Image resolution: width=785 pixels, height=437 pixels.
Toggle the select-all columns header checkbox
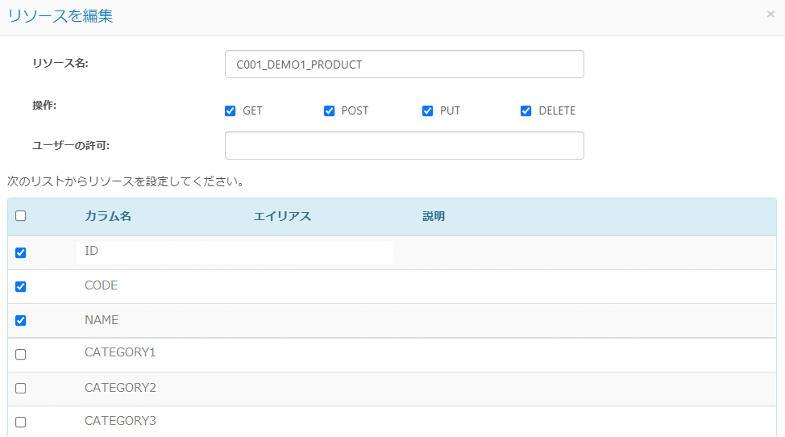point(21,216)
